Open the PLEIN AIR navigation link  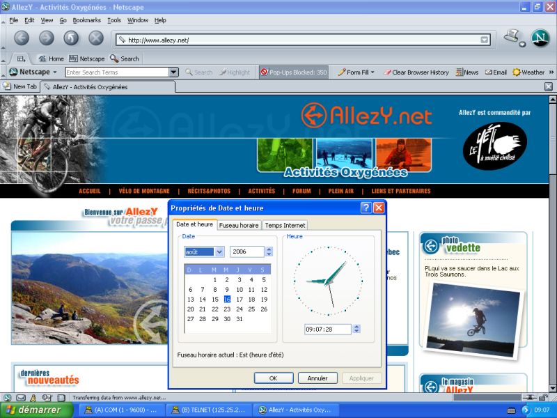(340, 191)
